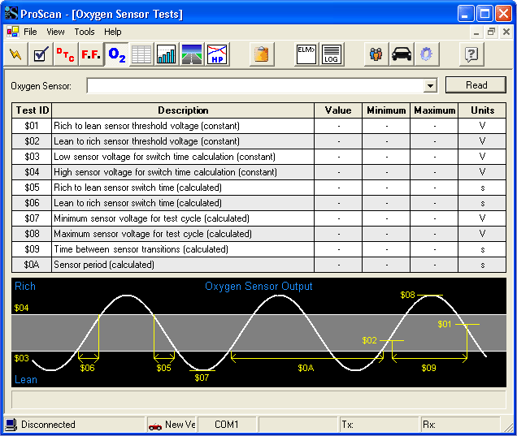Click the Maximum column header
The image size is (517, 436).
434,110
